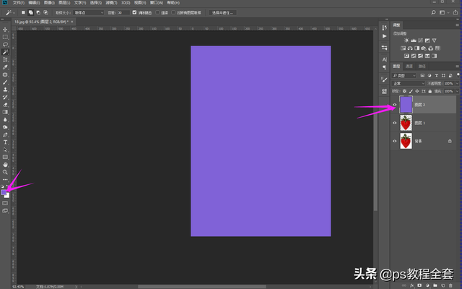Hide layer 2 with eye icon

tap(395, 105)
